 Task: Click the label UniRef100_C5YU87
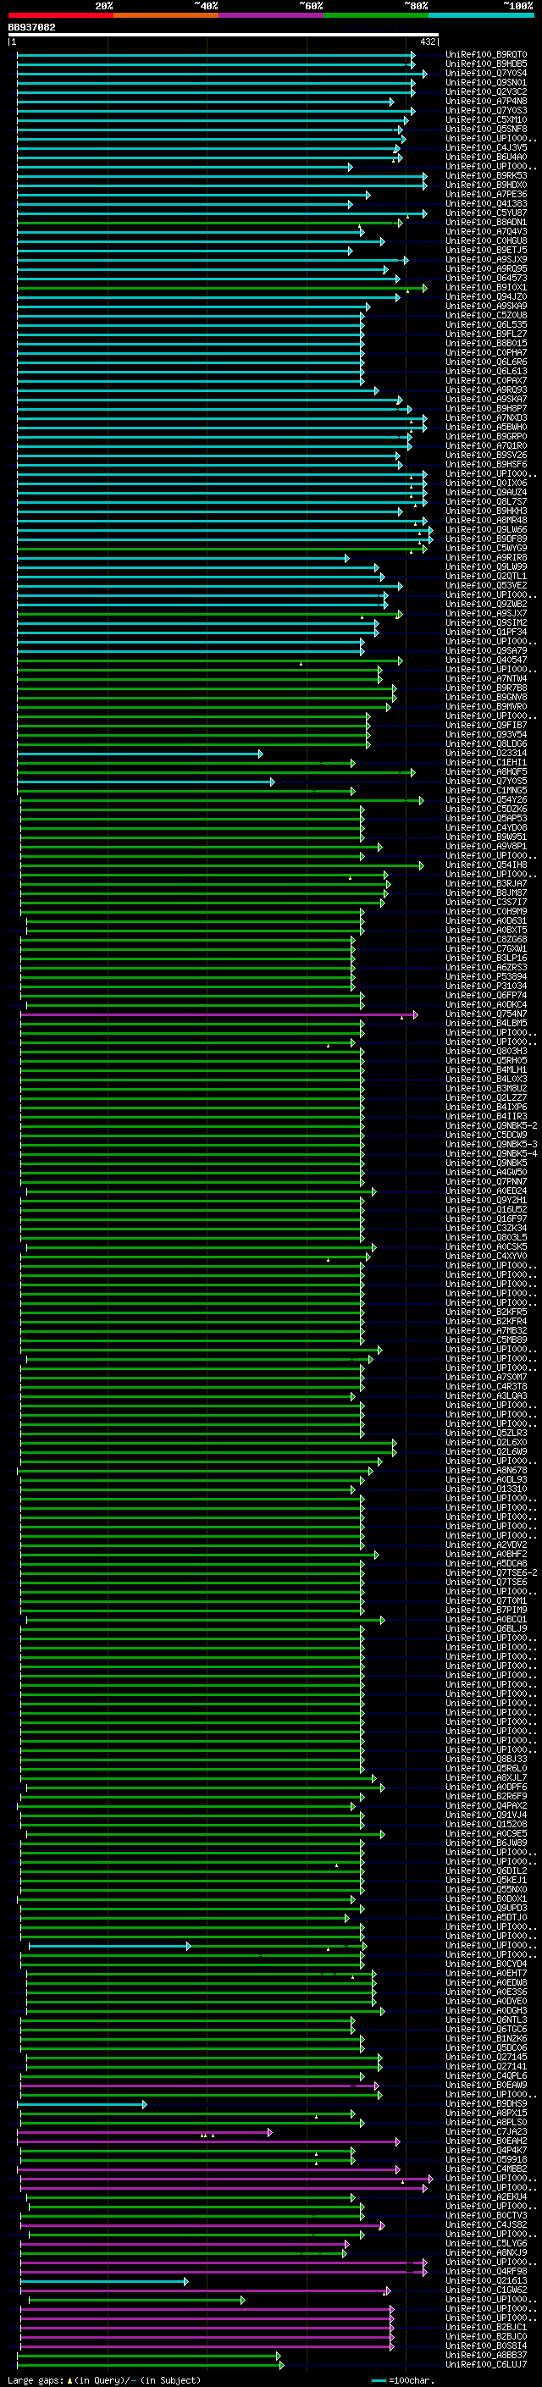point(486,213)
